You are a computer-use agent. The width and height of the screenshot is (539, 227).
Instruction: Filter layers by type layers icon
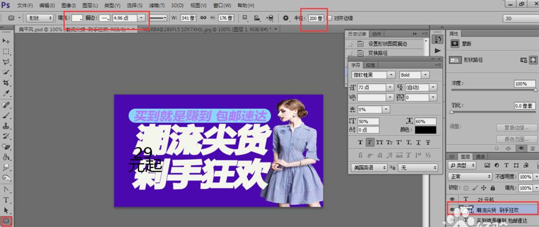tap(507, 165)
